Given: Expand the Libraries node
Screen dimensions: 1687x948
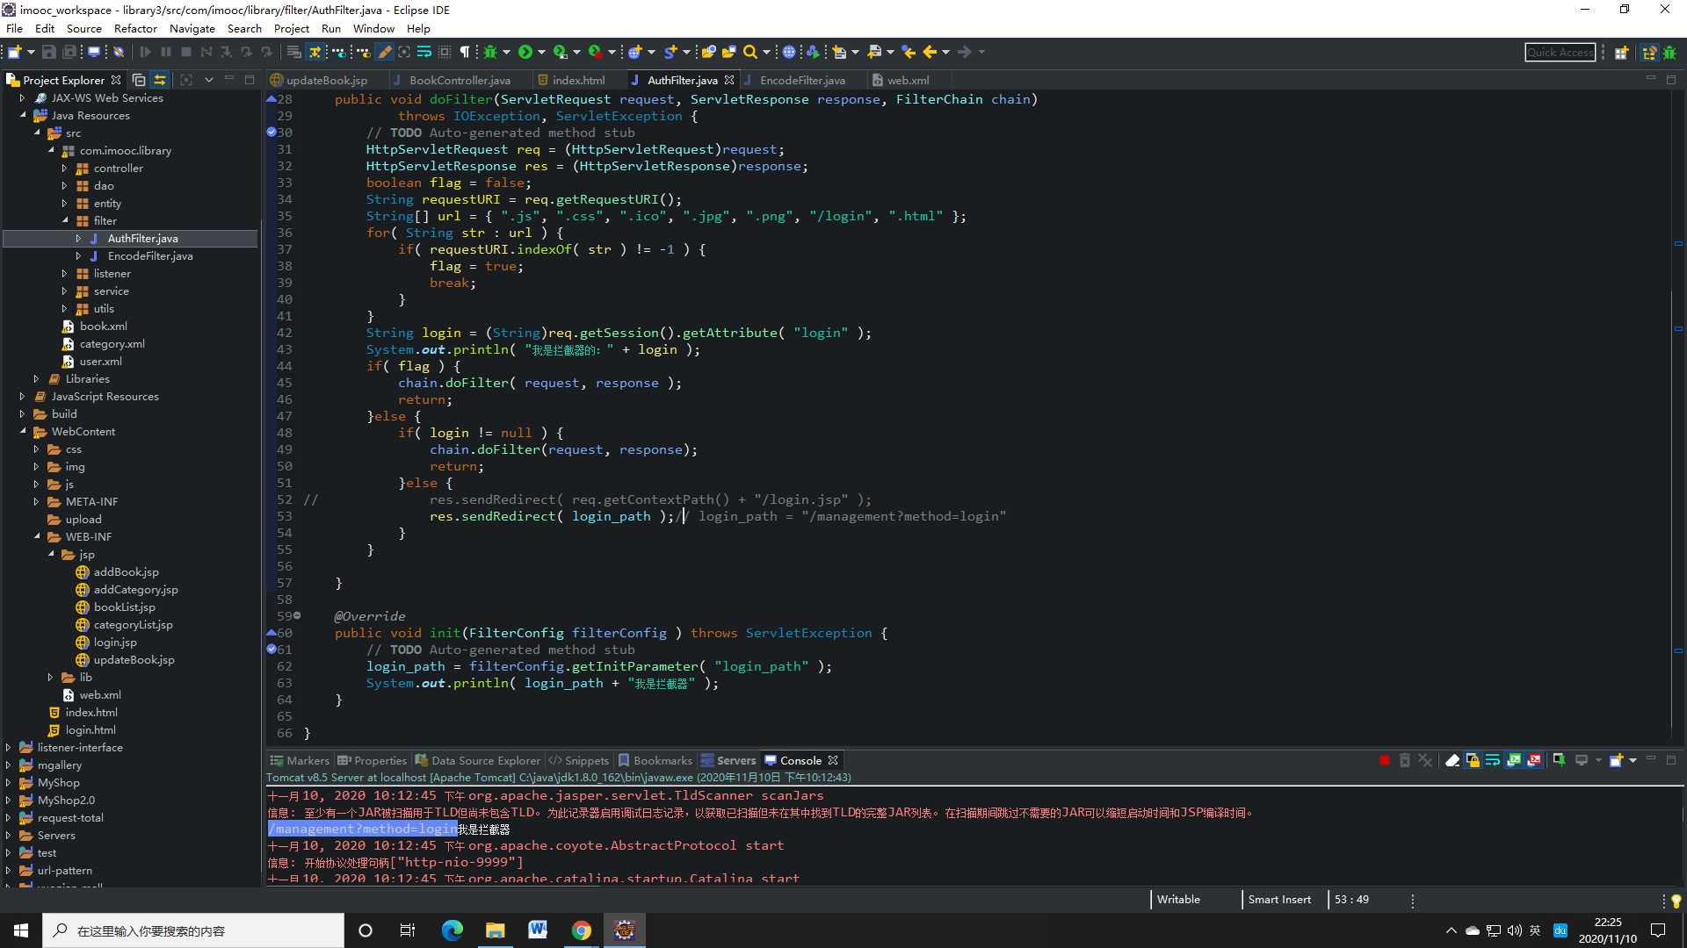Looking at the screenshot, I should 36,379.
